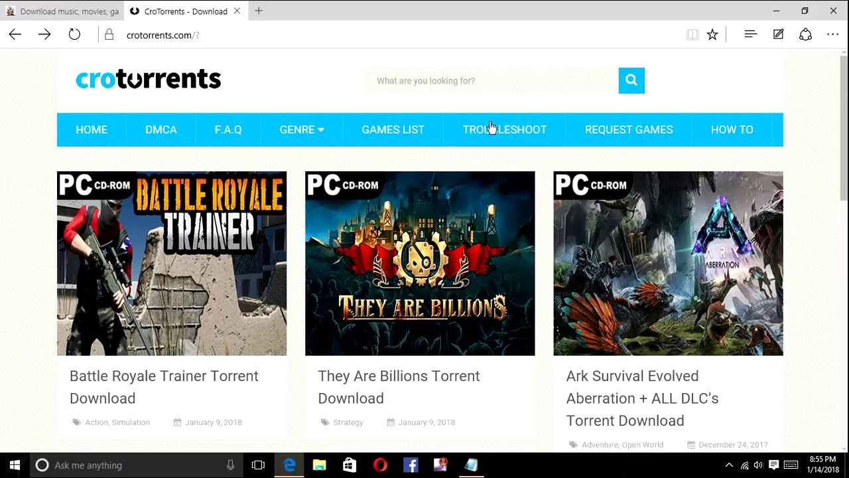Open the HOME menu item
The width and height of the screenshot is (849, 478).
pos(92,129)
